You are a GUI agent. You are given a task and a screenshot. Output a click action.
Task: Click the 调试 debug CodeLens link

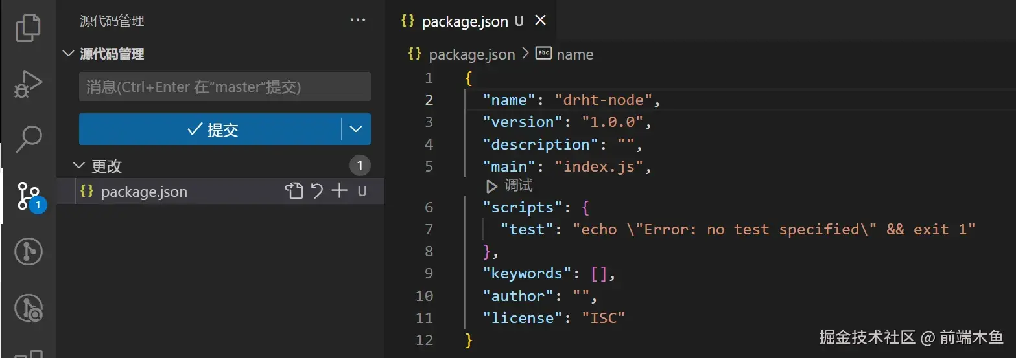510,186
